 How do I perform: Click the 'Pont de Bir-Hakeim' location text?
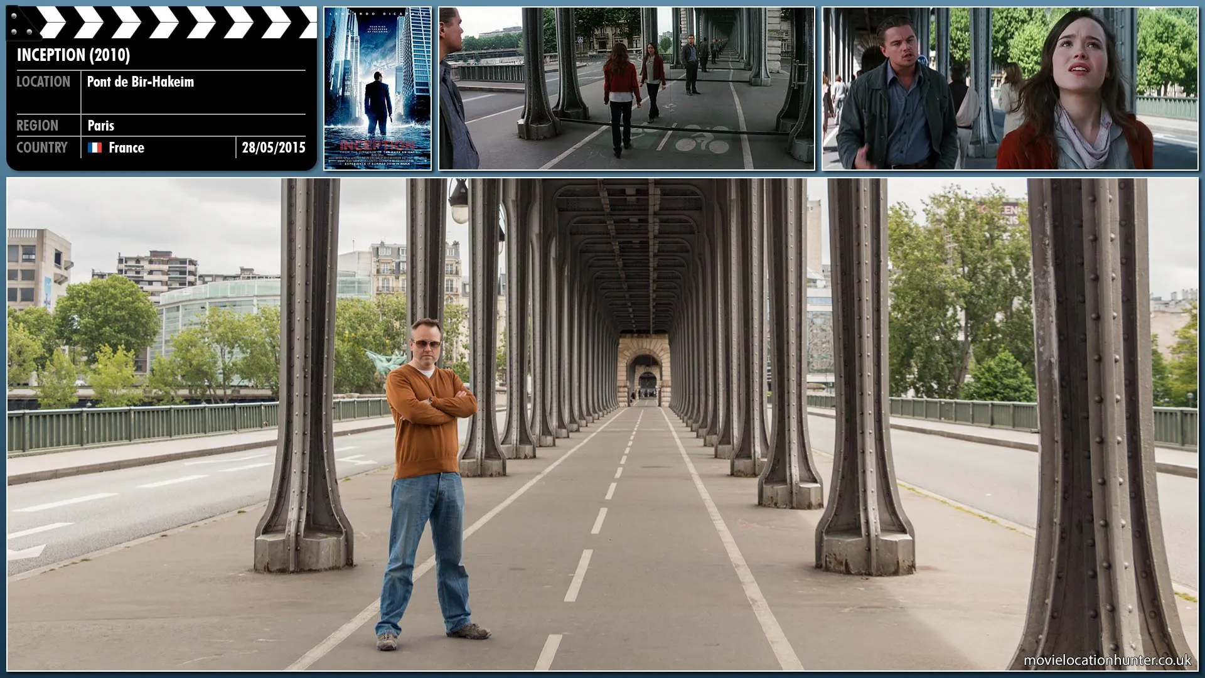pyautogui.click(x=141, y=82)
